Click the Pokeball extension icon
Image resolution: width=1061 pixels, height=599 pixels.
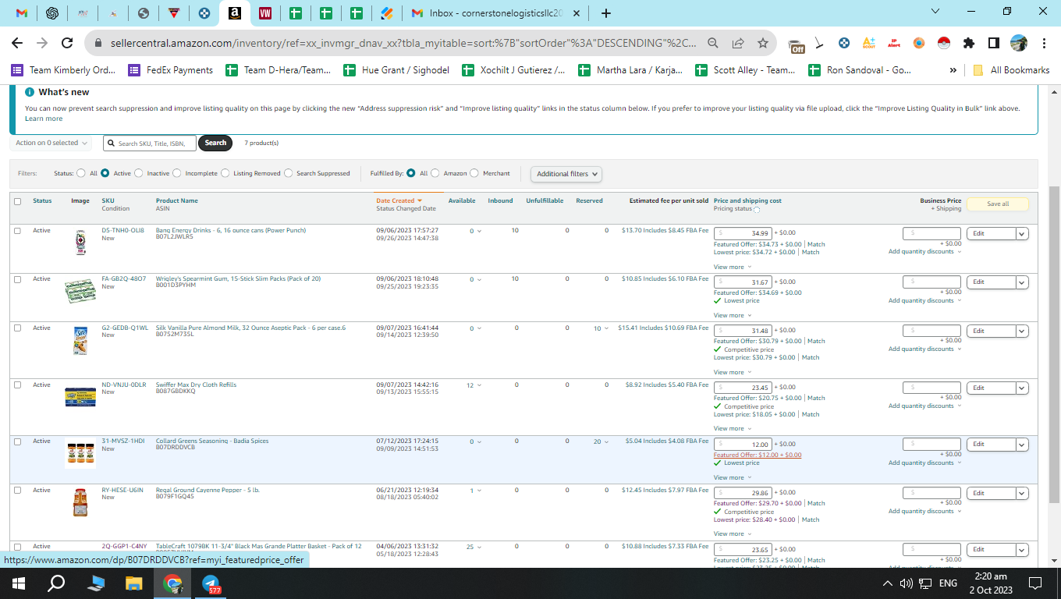coord(944,43)
